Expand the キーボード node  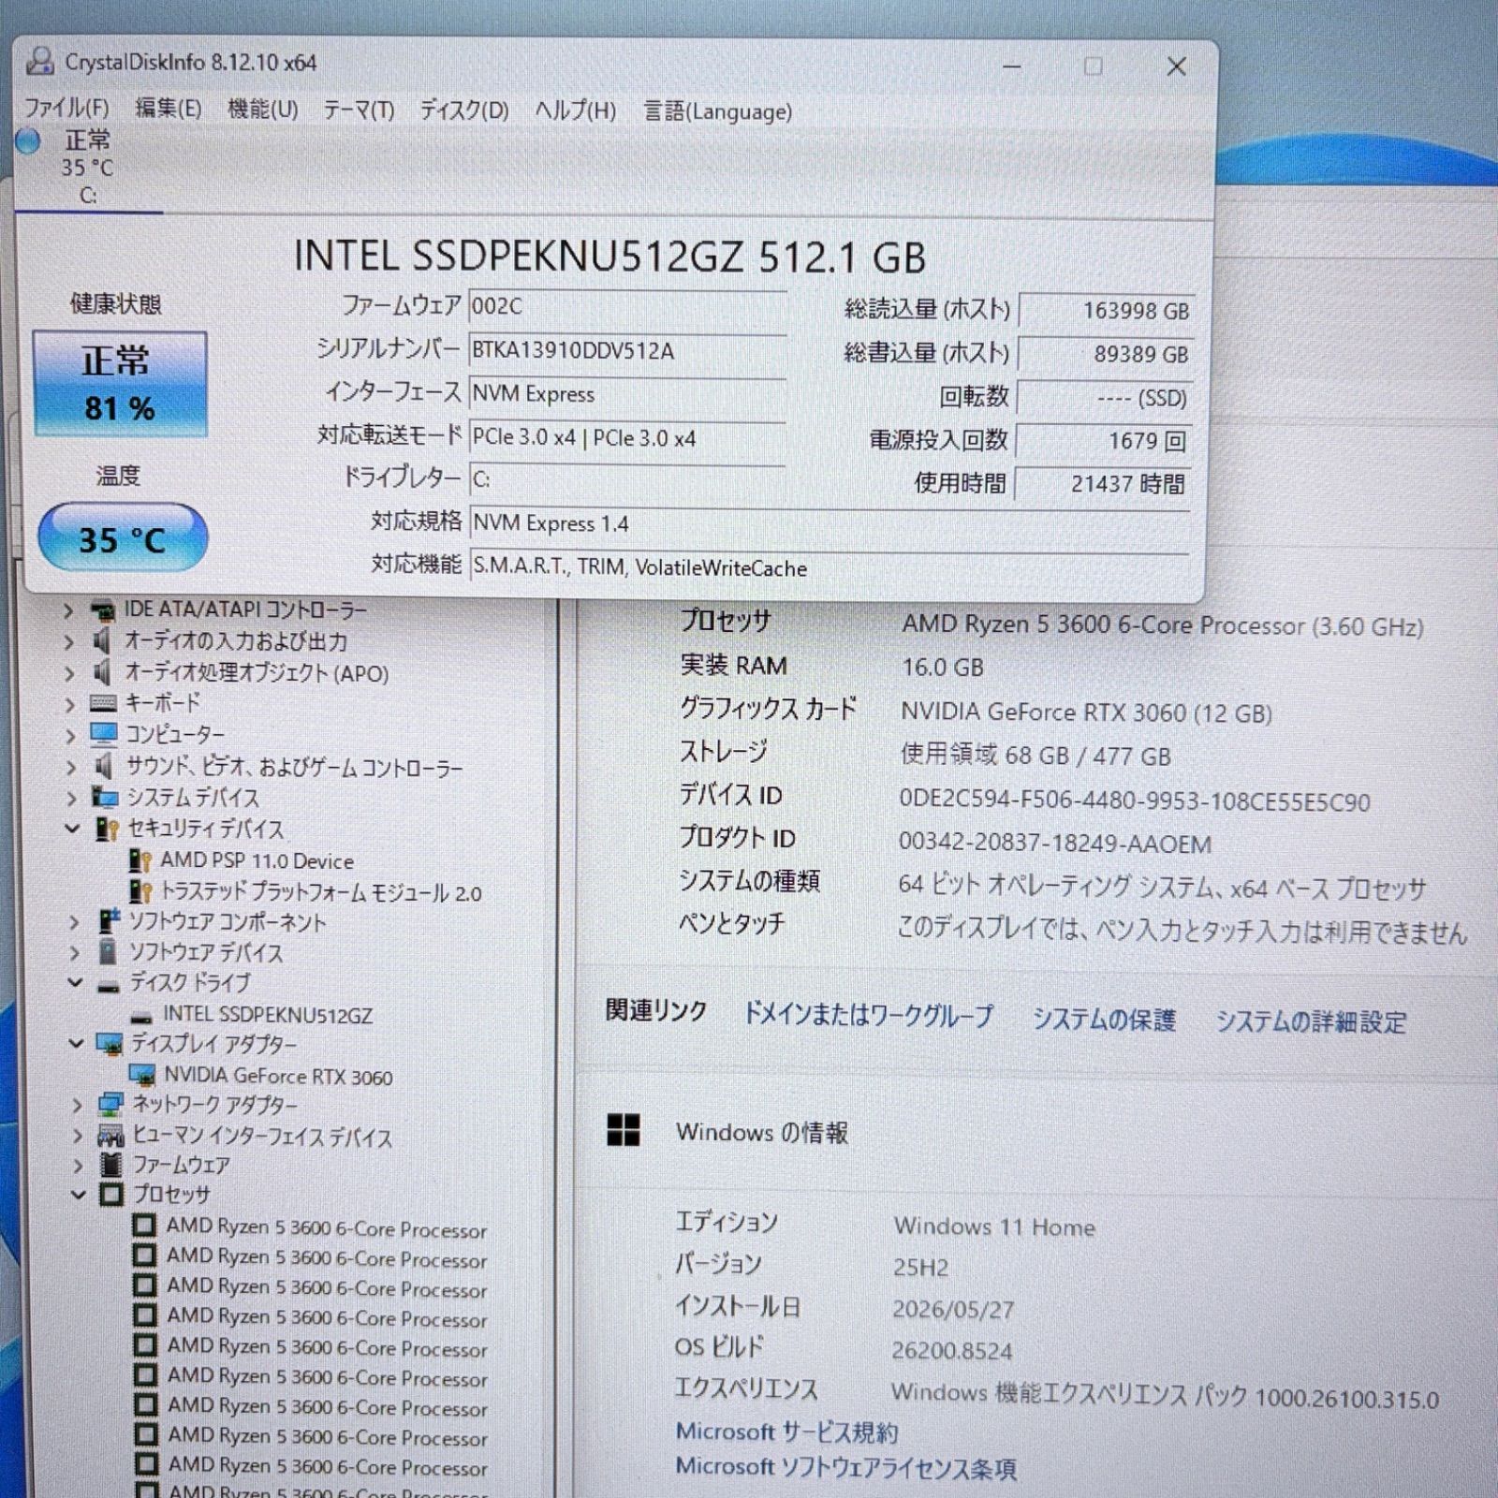tap(70, 703)
